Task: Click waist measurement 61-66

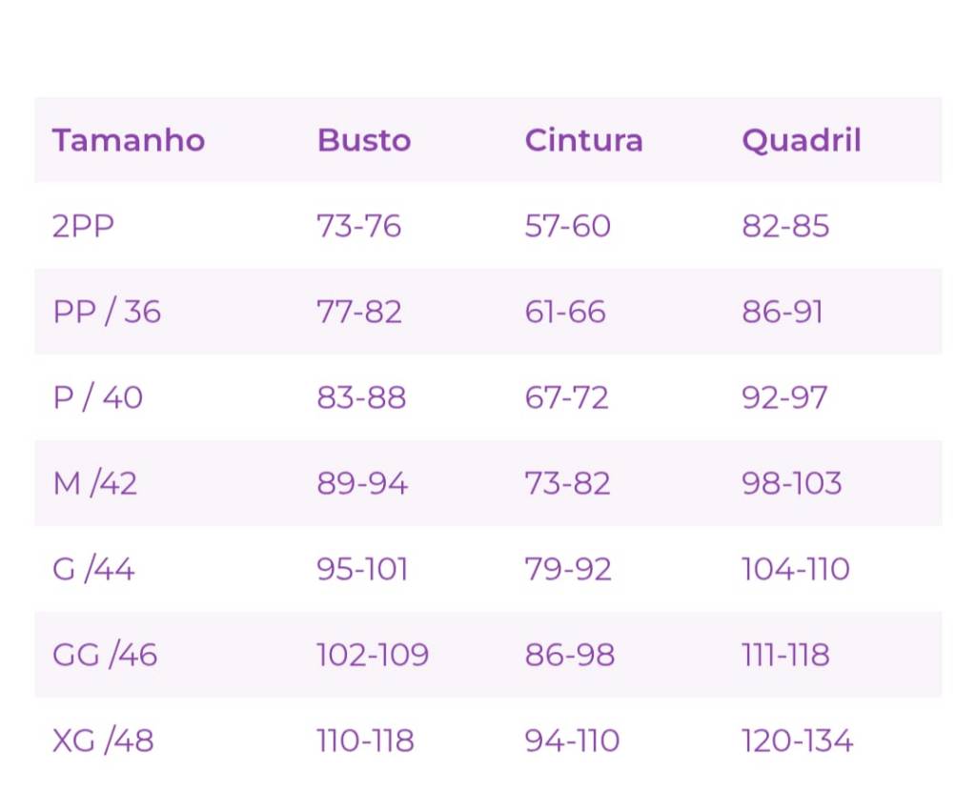Action: click(x=565, y=312)
